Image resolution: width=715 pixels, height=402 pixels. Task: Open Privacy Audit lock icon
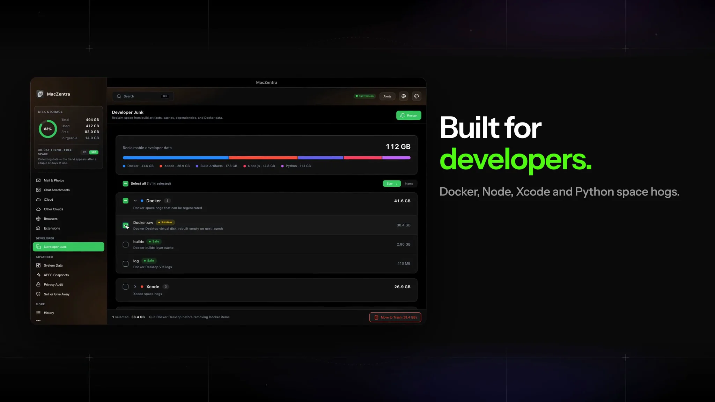point(38,284)
